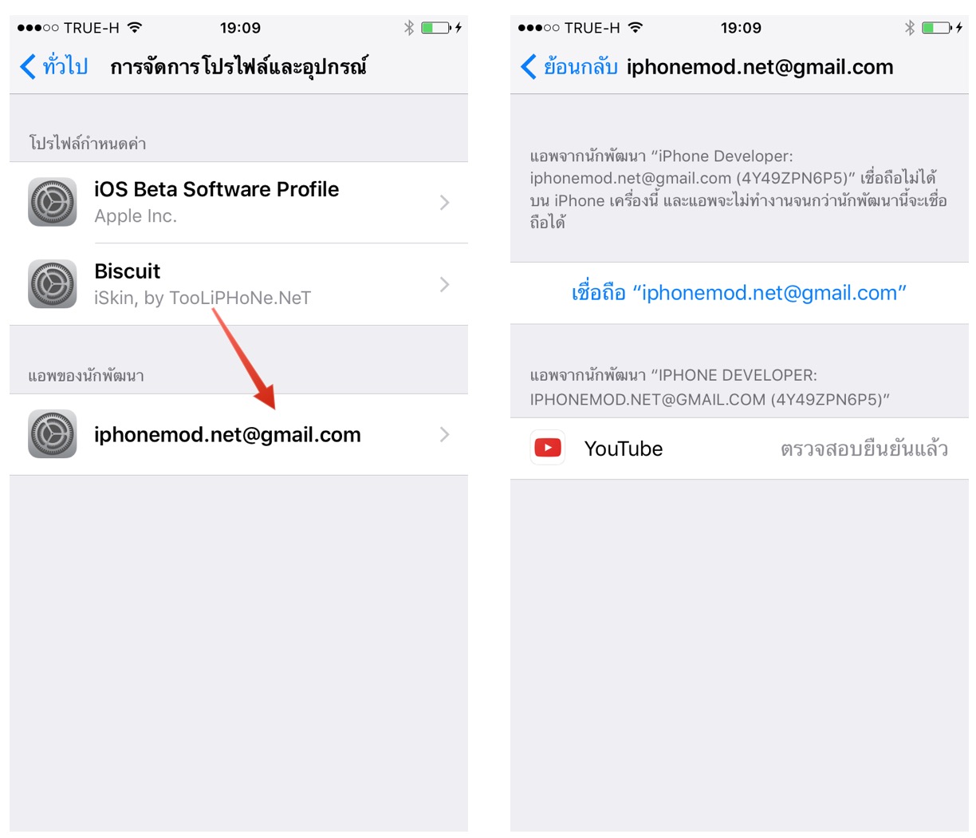The height and width of the screenshot is (838, 976).
Task: Select iOS Beta Software Profile row
Action: (238, 203)
